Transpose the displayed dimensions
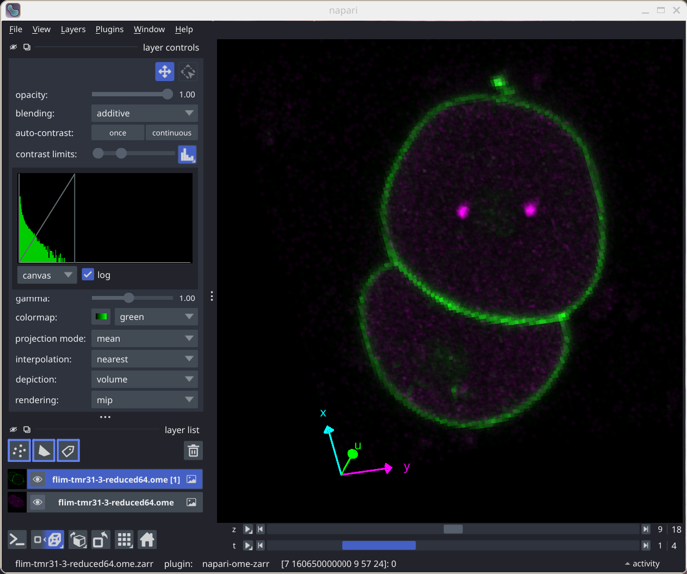 pos(101,540)
